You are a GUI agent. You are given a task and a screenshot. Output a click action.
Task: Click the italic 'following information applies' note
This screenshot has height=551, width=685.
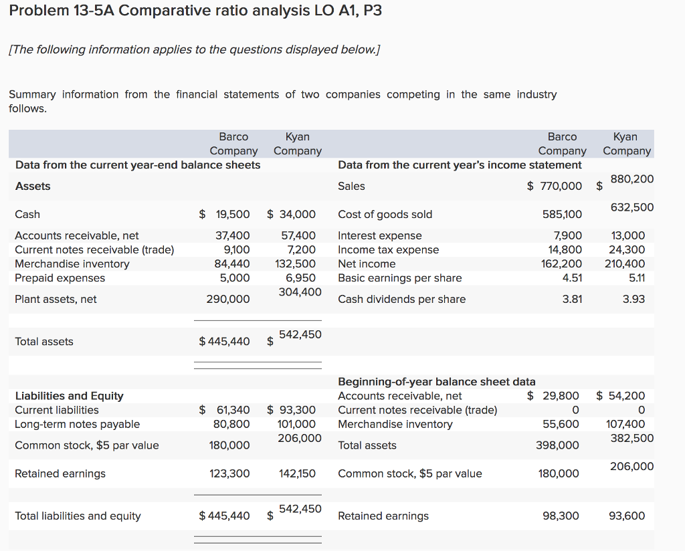pyautogui.click(x=194, y=50)
